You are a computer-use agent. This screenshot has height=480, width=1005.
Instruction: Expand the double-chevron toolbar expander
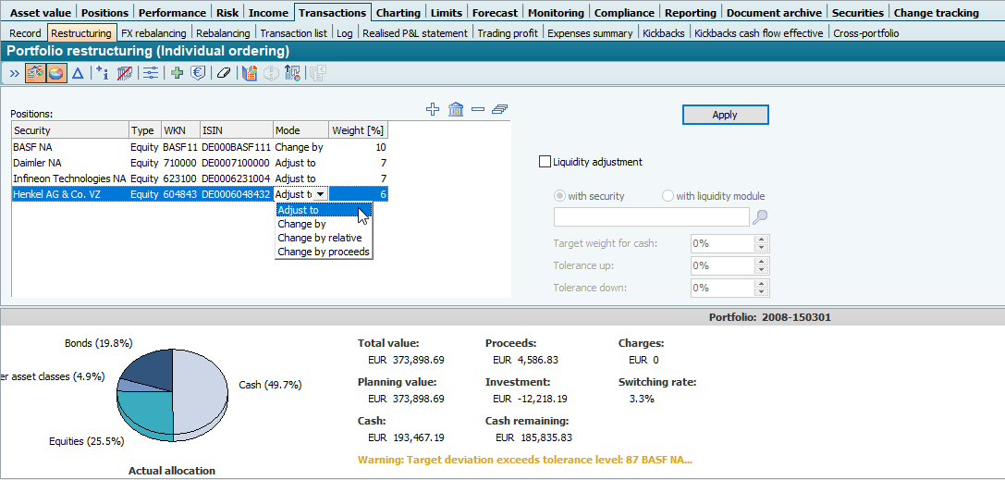pos(14,73)
